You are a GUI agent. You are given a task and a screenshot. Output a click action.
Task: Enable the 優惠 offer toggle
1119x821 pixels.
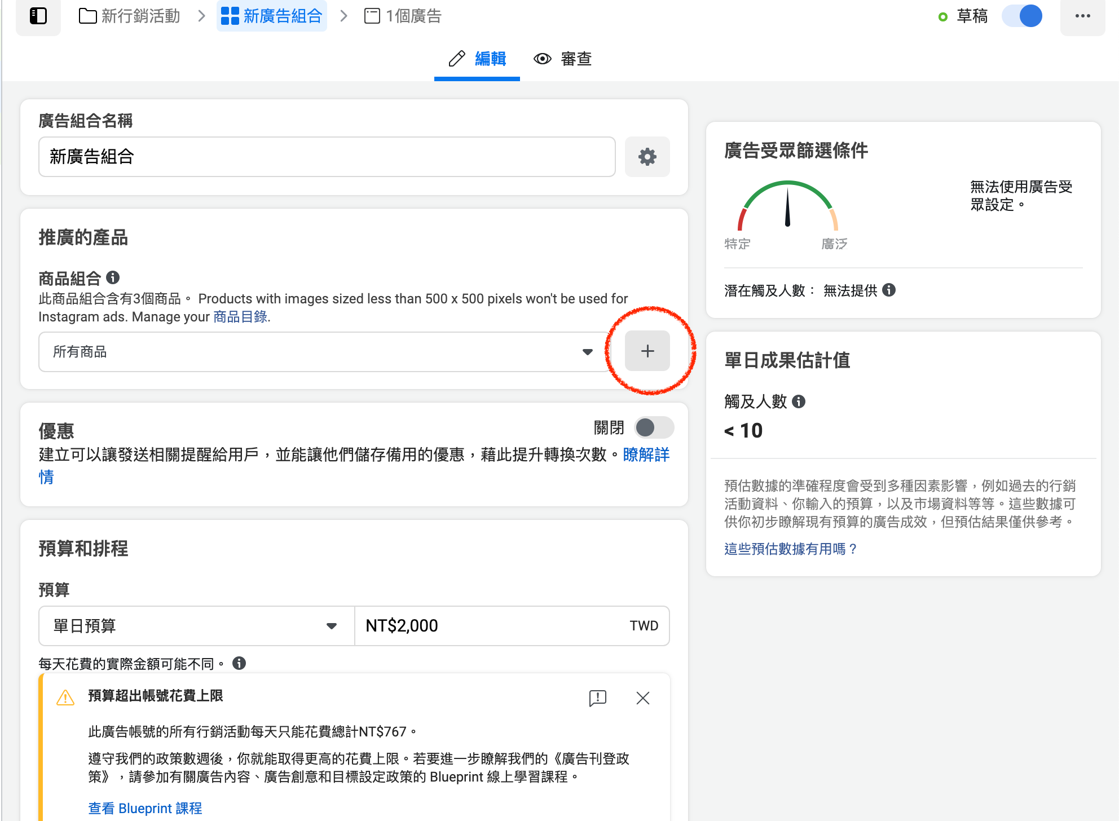[x=652, y=427]
